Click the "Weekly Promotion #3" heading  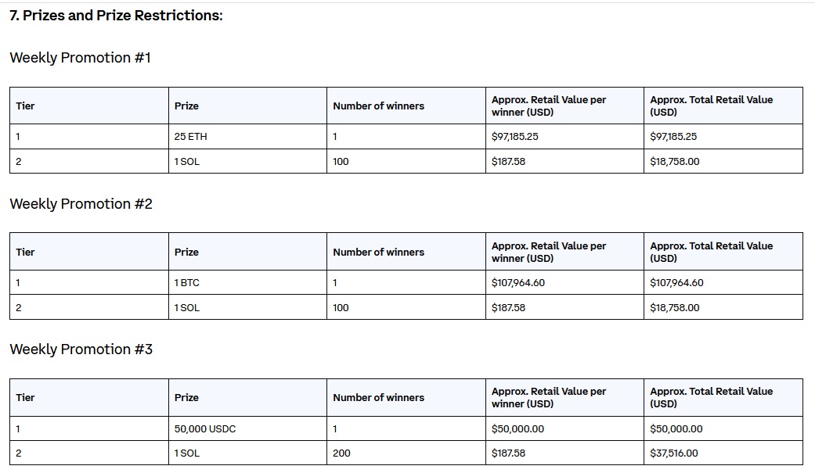pyautogui.click(x=81, y=349)
